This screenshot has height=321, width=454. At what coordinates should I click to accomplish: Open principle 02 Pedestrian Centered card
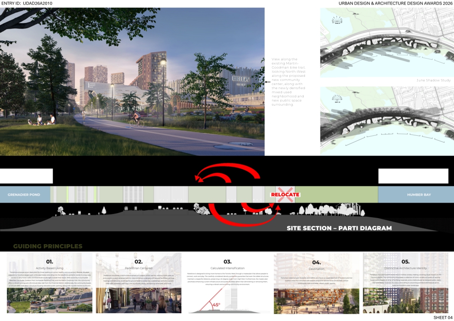pos(138,283)
